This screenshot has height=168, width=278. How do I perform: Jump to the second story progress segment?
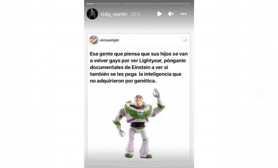(139, 4)
